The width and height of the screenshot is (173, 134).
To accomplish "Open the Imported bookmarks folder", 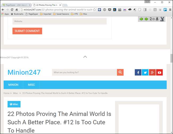I will (x=46, y=14).
